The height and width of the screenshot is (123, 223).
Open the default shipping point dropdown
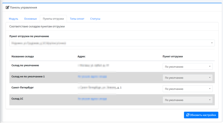click(x=112, y=43)
